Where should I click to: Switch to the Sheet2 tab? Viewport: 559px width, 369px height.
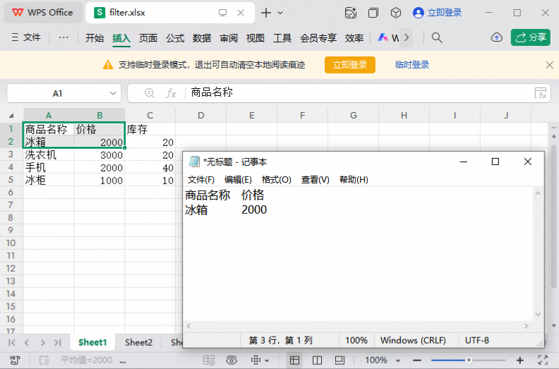[138, 343]
